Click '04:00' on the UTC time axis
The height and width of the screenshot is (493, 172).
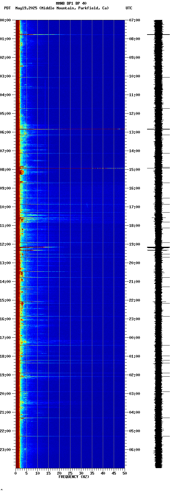click(x=135, y=412)
